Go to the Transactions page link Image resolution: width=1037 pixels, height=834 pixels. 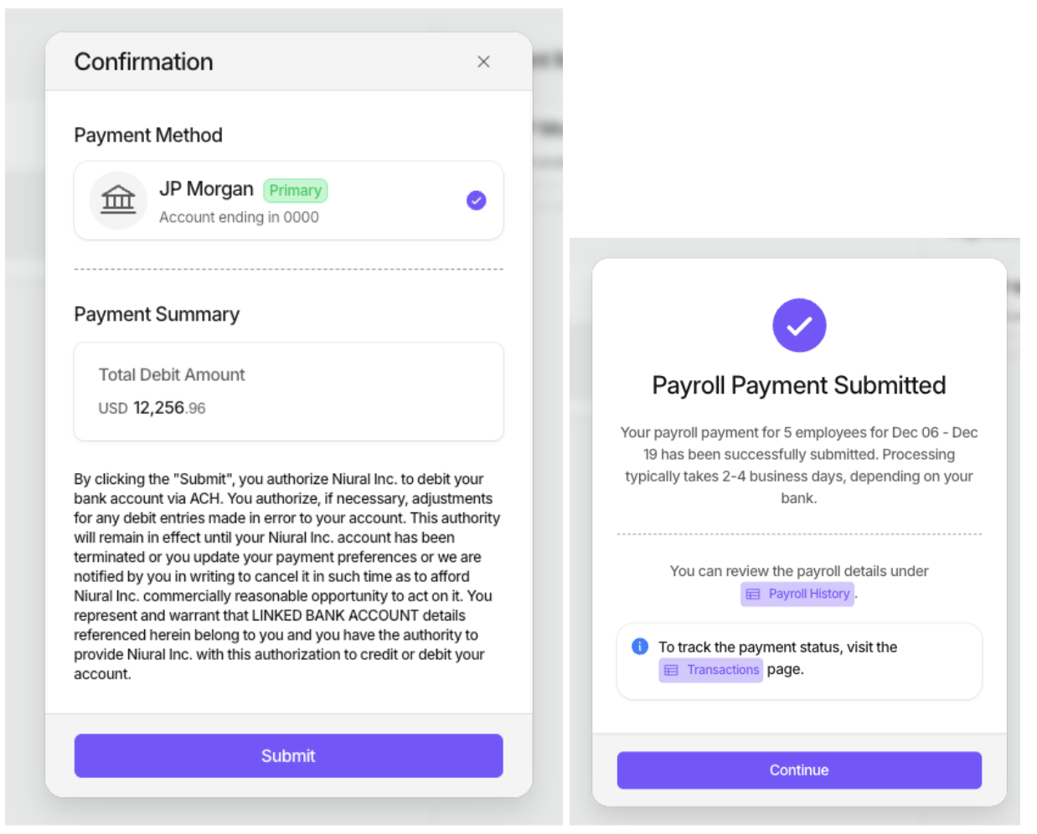[x=722, y=670]
